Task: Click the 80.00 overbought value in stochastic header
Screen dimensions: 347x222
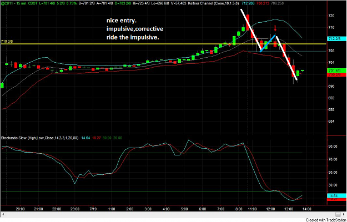Action: pos(107,138)
